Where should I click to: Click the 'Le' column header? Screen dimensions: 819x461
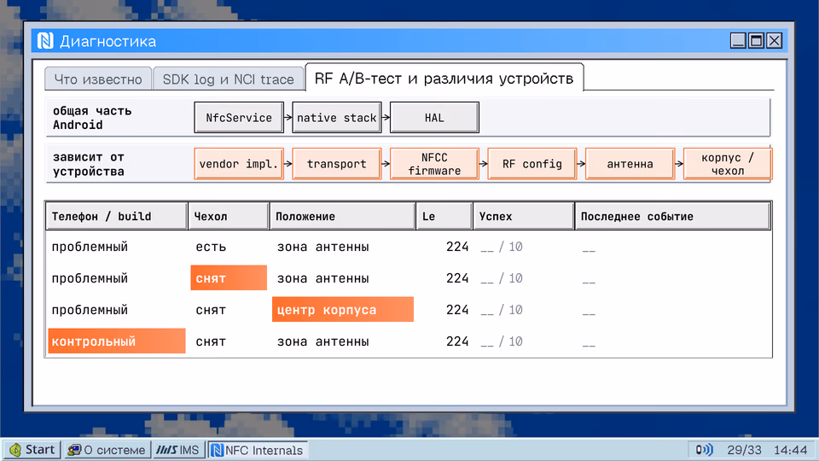(x=444, y=216)
